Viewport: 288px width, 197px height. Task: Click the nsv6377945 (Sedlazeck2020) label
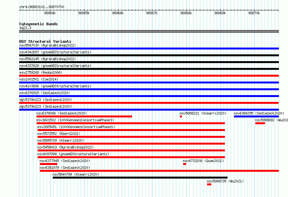click(65, 161)
